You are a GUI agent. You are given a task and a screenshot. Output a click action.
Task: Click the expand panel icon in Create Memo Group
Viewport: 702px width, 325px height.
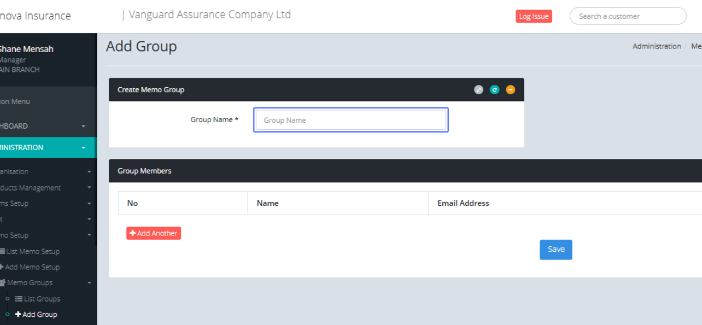[479, 90]
